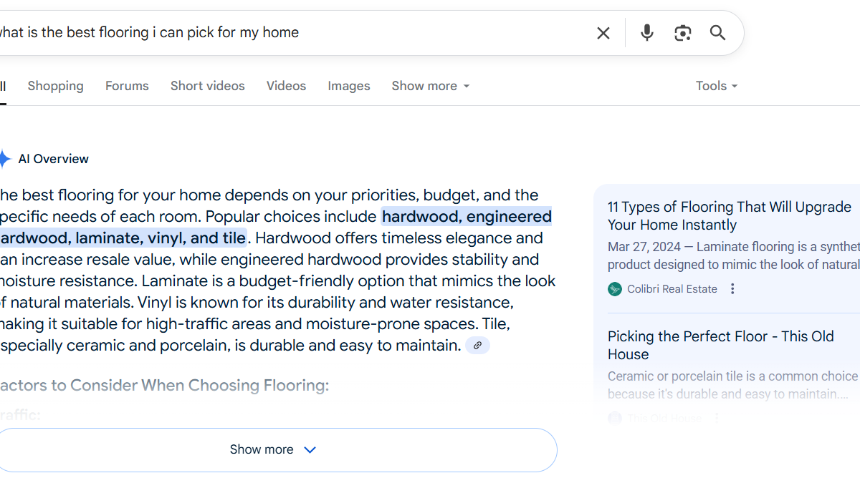The height and width of the screenshot is (478, 860).
Task: Open 11 Types of Flooring article
Action: [x=730, y=215]
